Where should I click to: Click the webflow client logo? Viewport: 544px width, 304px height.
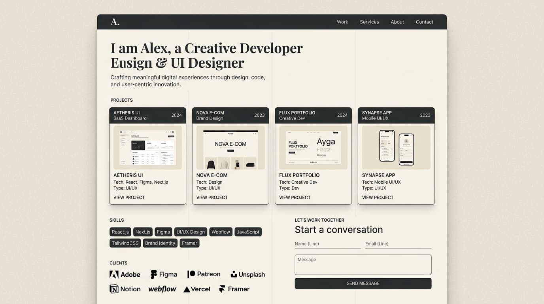click(x=162, y=289)
